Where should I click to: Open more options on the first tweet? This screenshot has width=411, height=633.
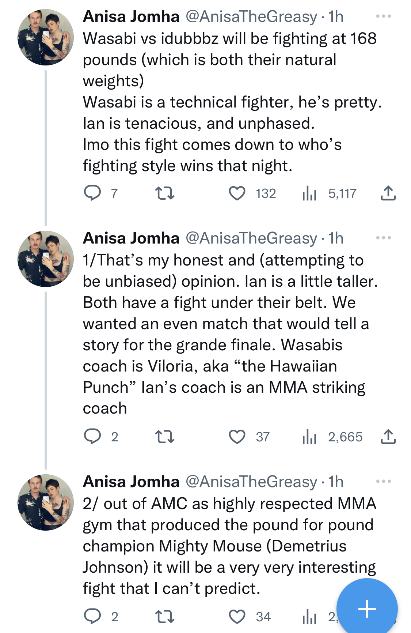point(384,16)
